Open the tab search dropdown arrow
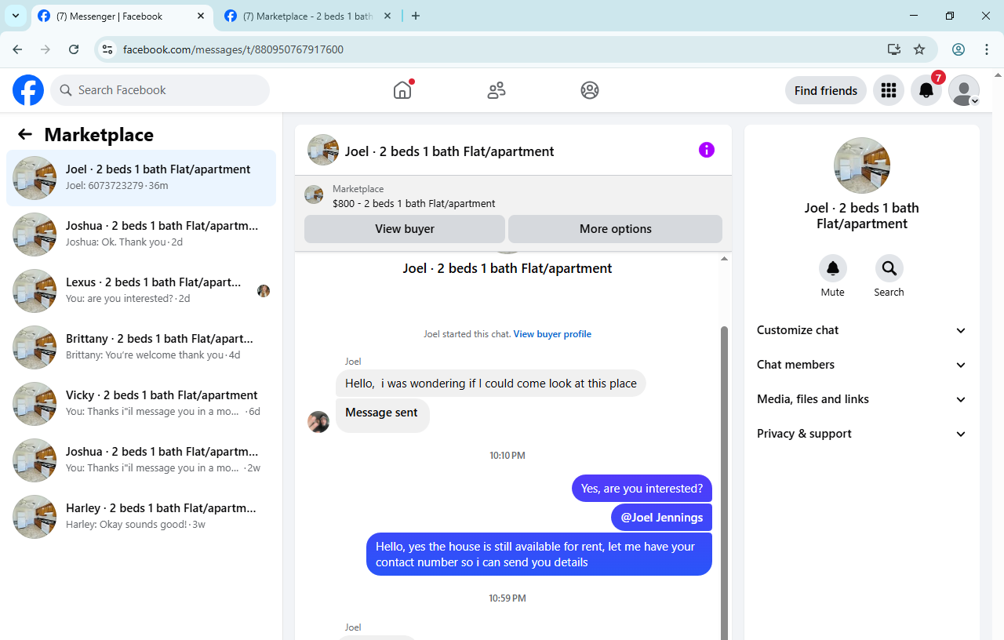 16,16
